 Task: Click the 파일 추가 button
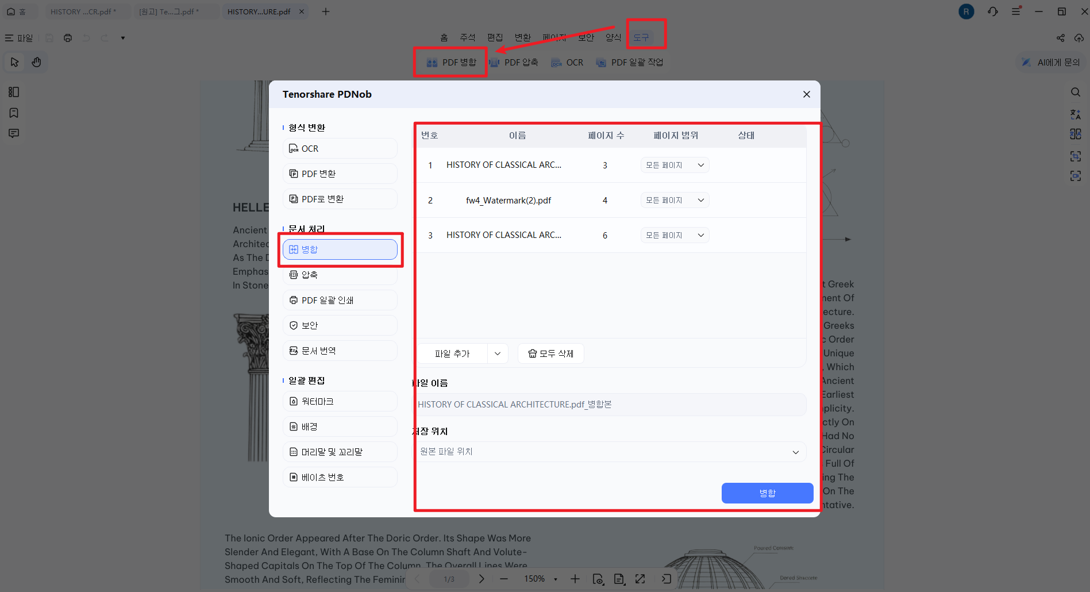tap(452, 353)
